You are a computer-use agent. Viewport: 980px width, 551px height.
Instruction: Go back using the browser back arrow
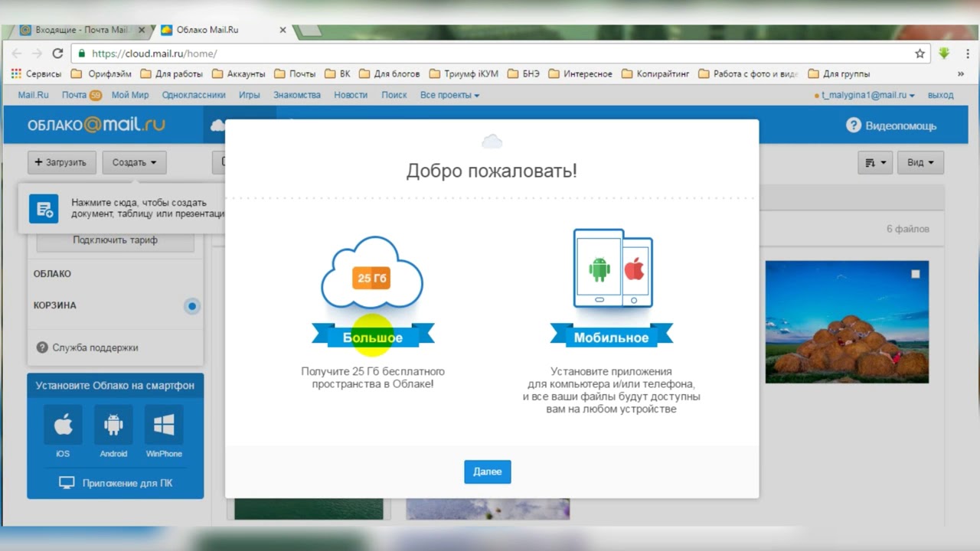click(x=17, y=54)
